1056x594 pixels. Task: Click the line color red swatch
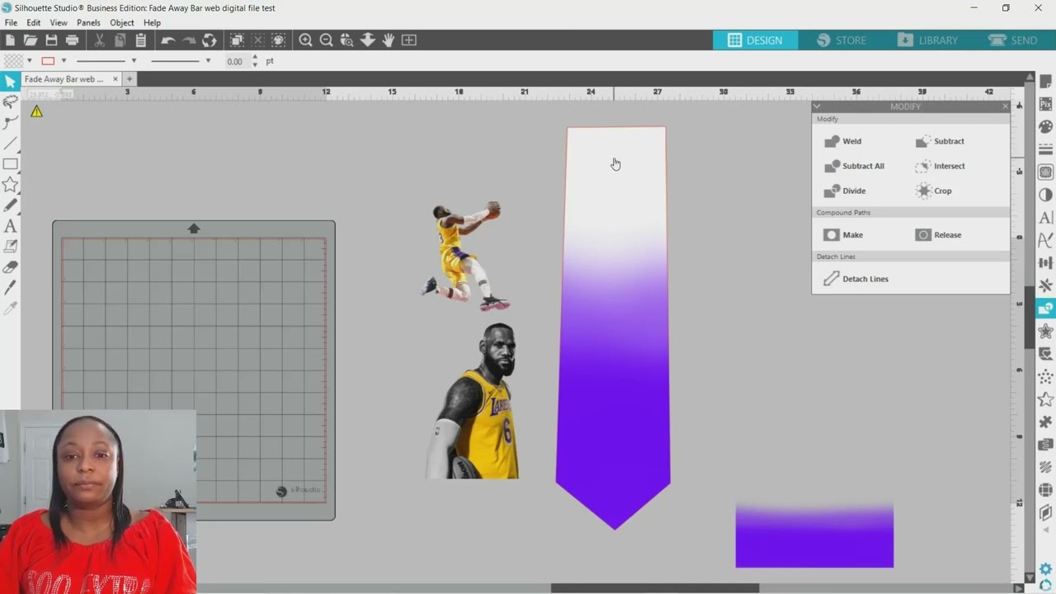coord(48,61)
